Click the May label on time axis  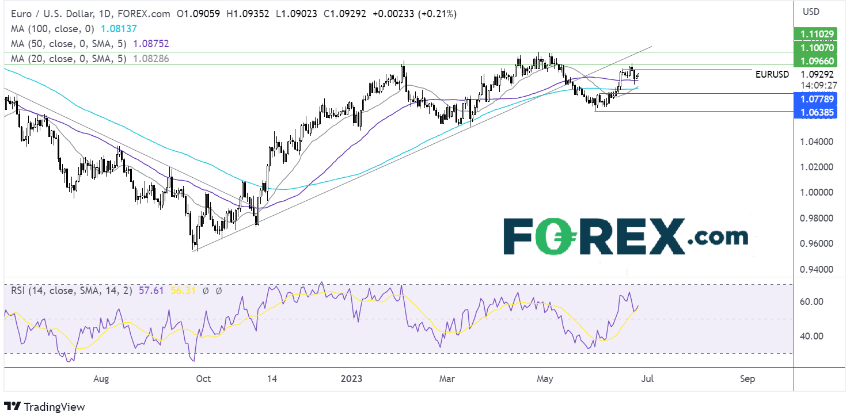[545, 379]
